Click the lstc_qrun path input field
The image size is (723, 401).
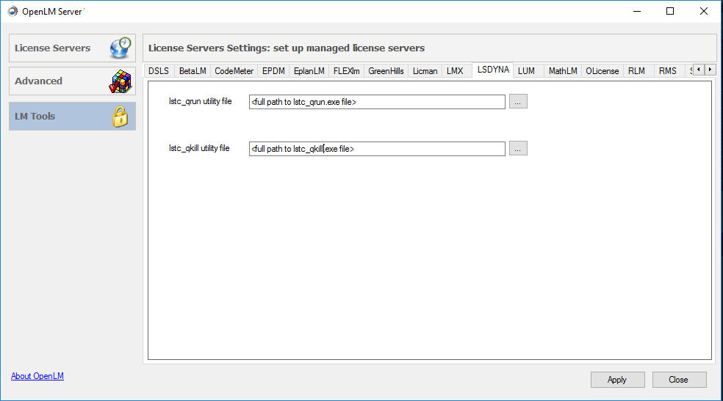point(377,102)
